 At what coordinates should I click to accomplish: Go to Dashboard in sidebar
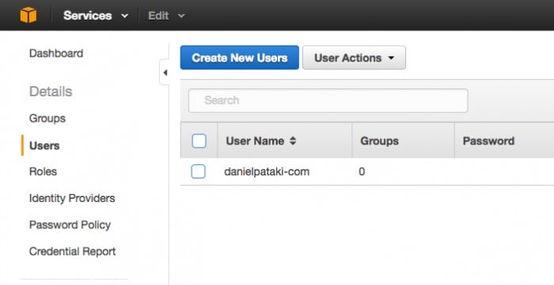(x=56, y=53)
